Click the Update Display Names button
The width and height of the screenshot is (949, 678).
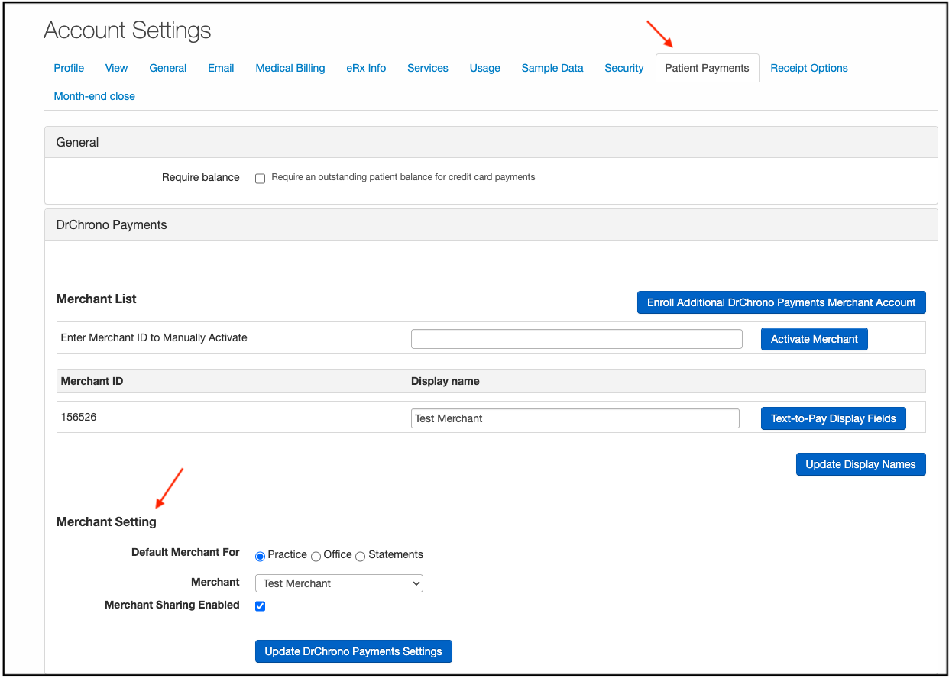pyautogui.click(x=860, y=464)
